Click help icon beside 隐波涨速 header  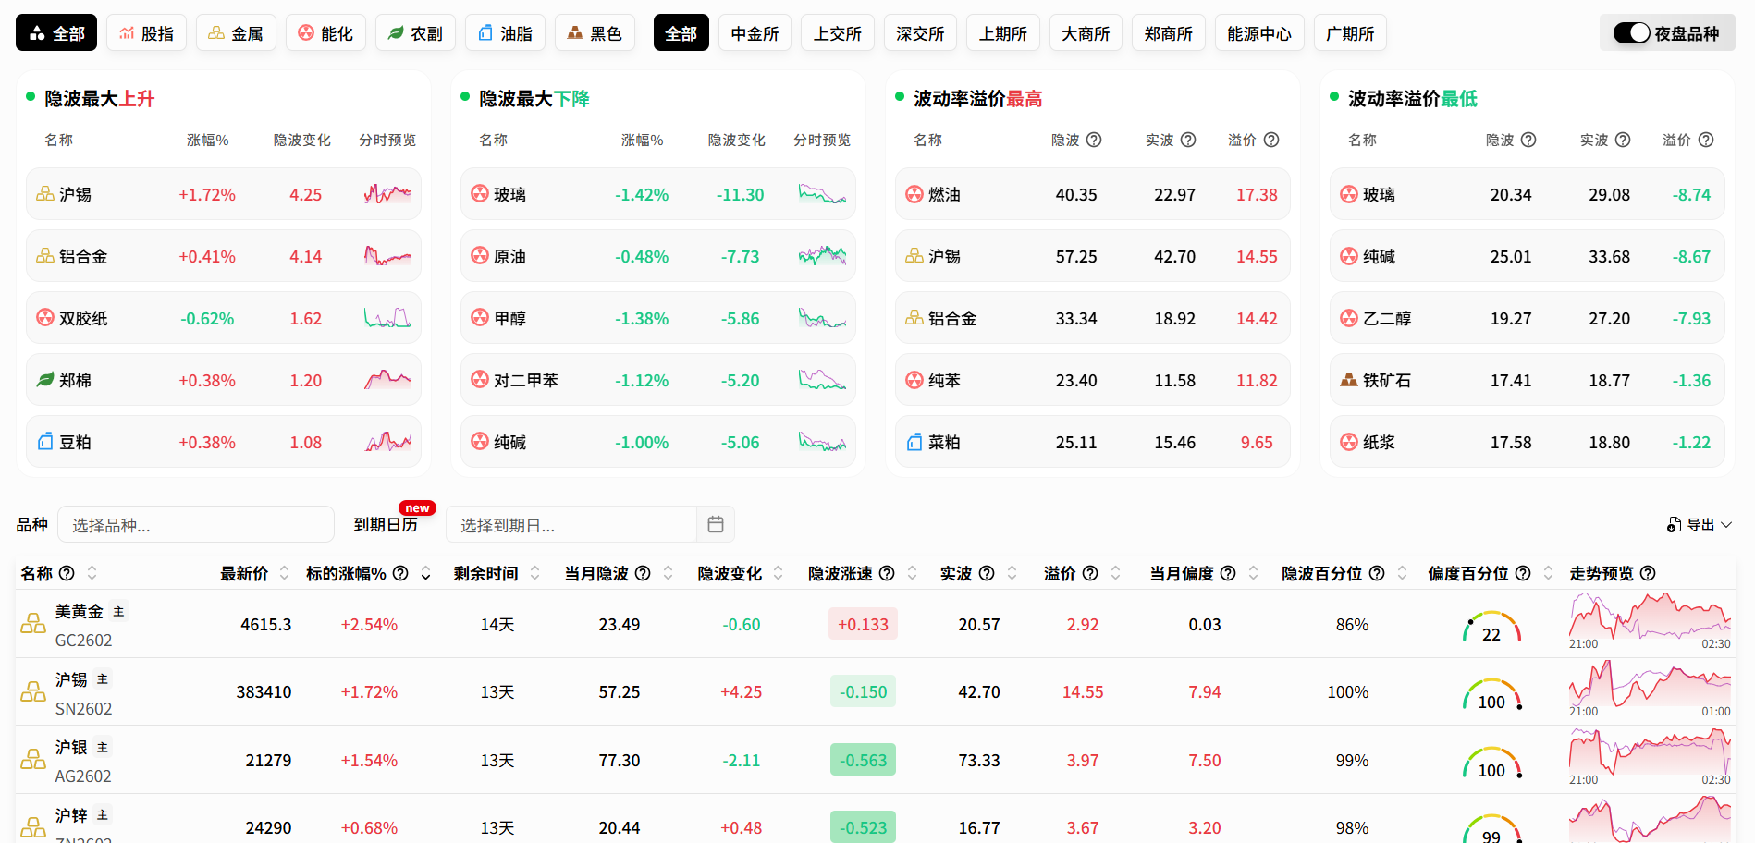(x=887, y=573)
